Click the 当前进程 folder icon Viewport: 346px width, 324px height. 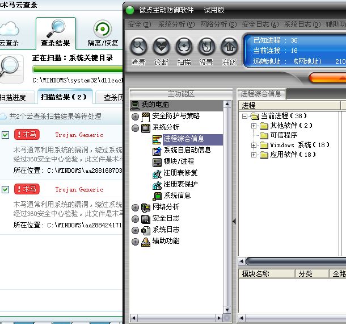click(x=255, y=116)
